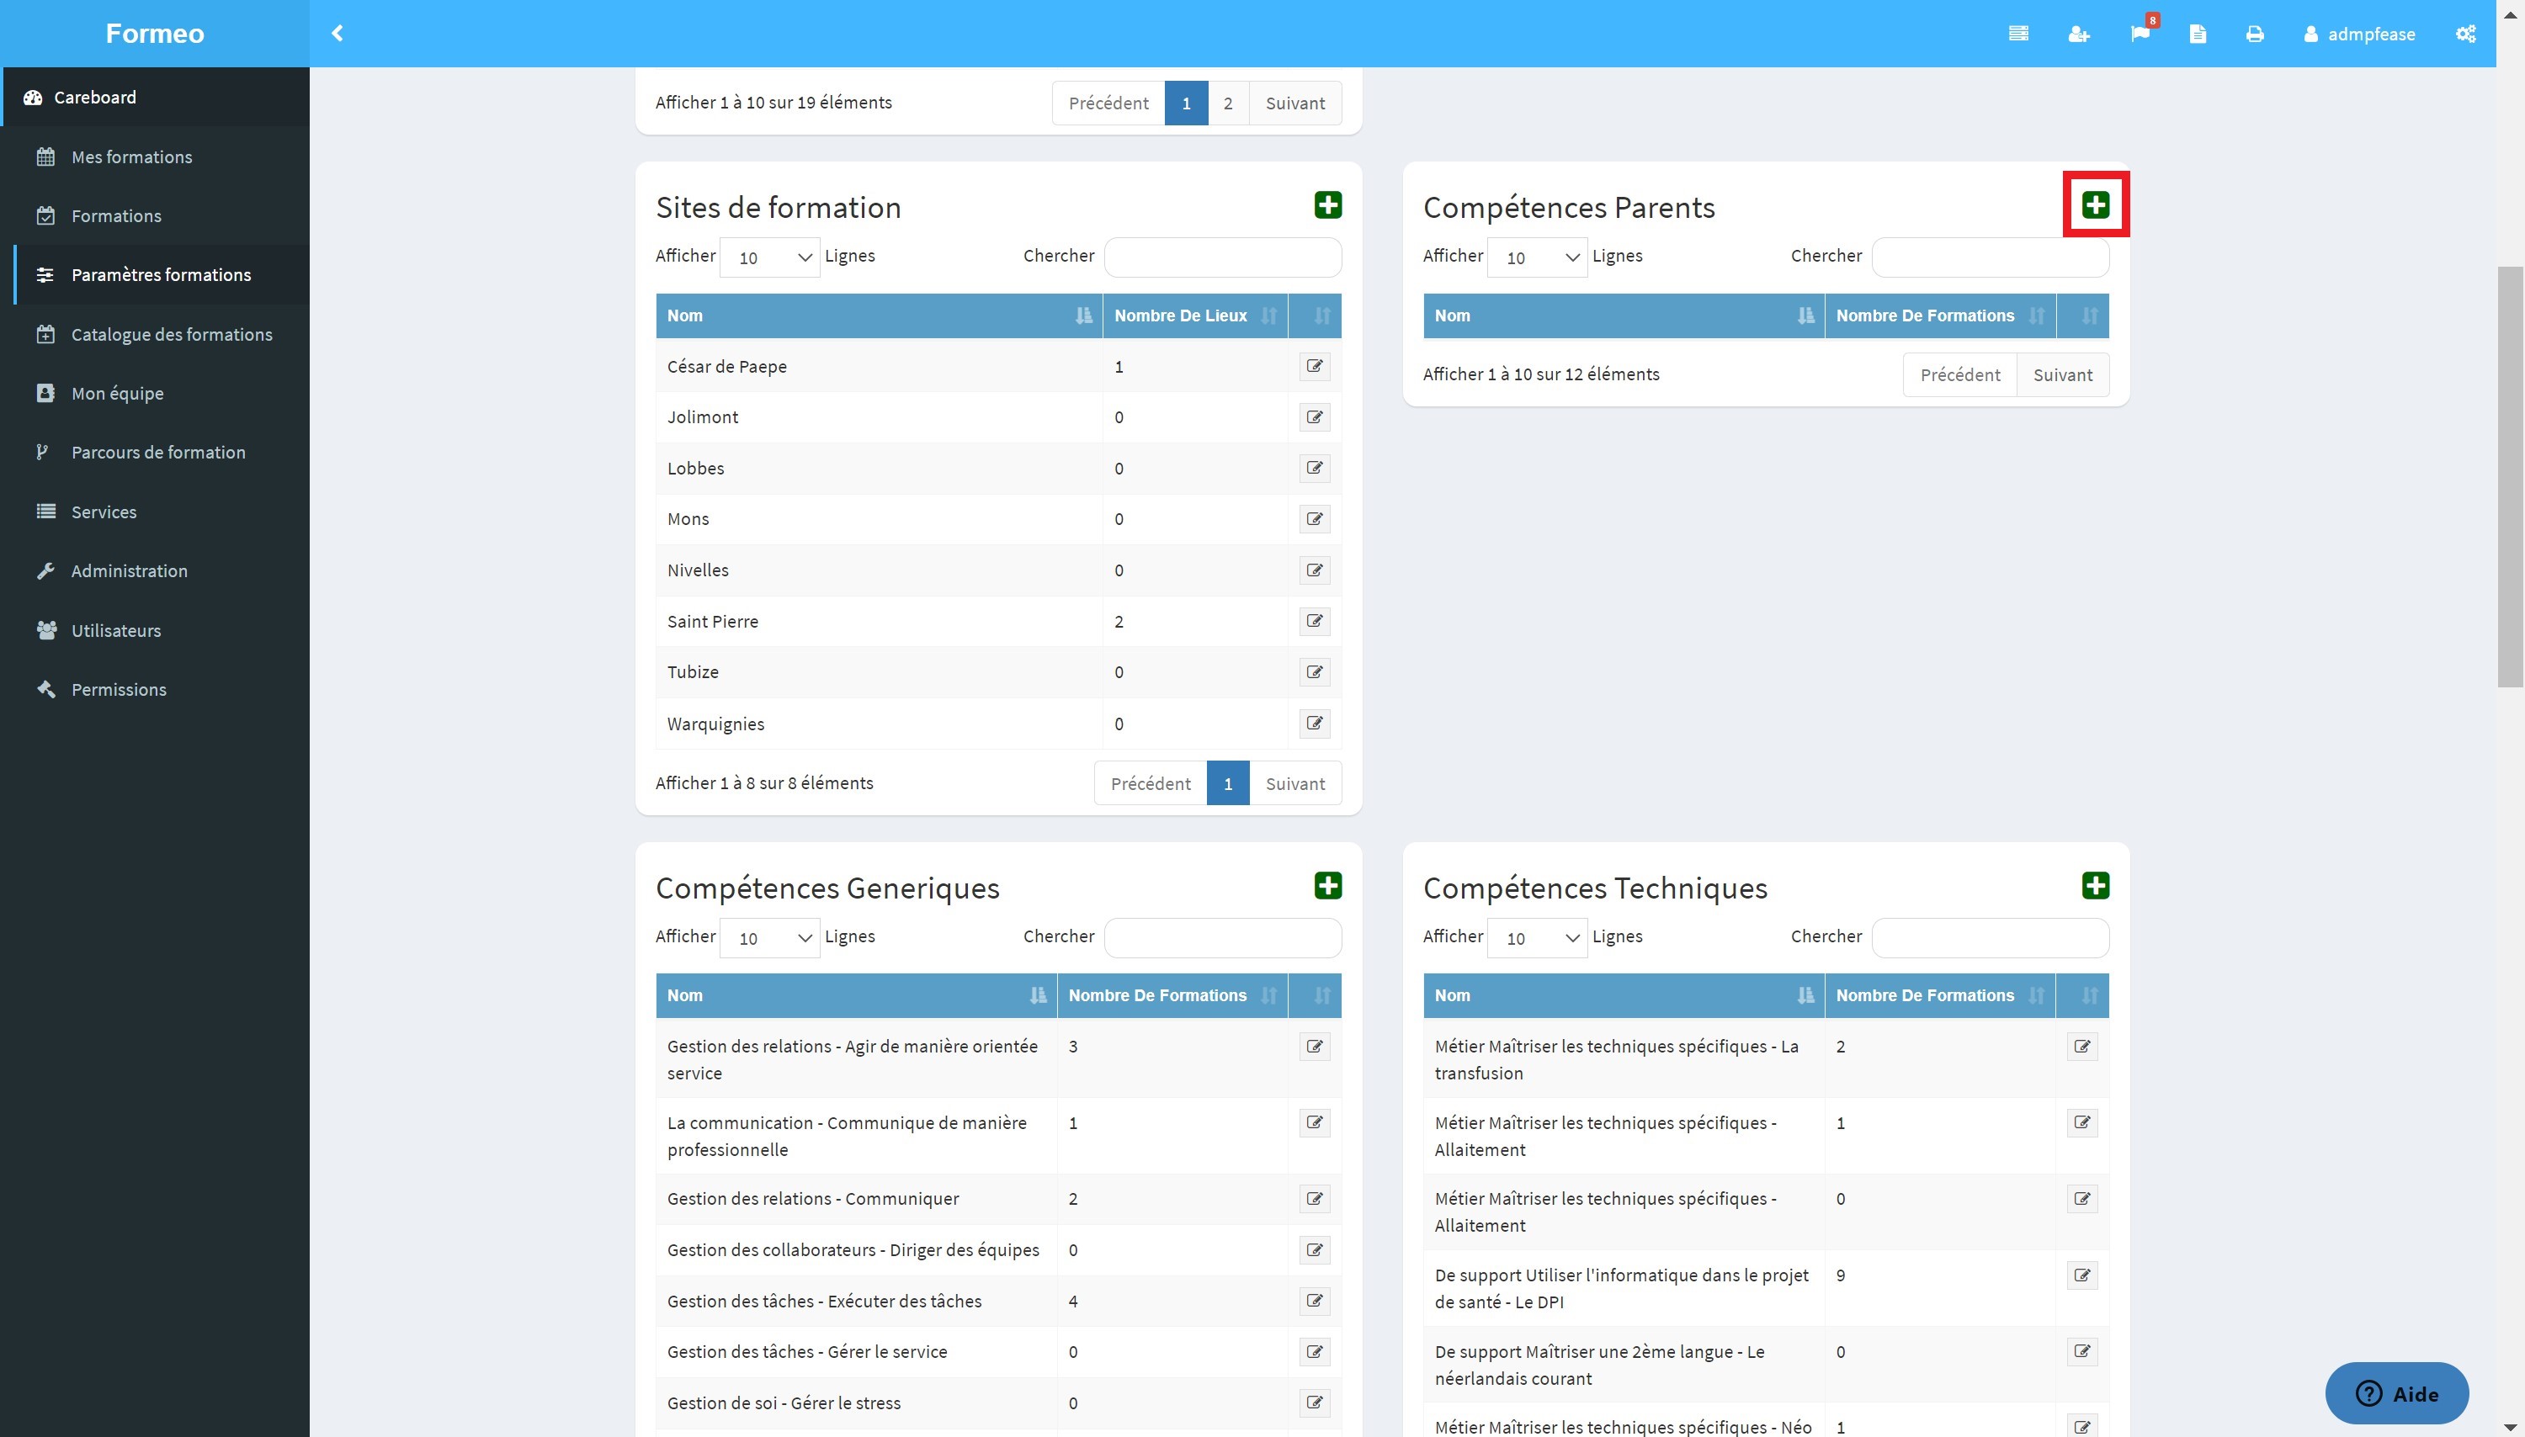Open Afficher lines dropdown in Compétences Parents
Screen dimensions: 2525x1437
pos(1537,257)
